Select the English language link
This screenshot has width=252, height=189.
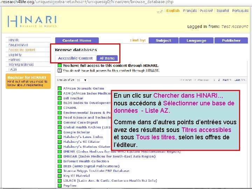[x=173, y=10]
